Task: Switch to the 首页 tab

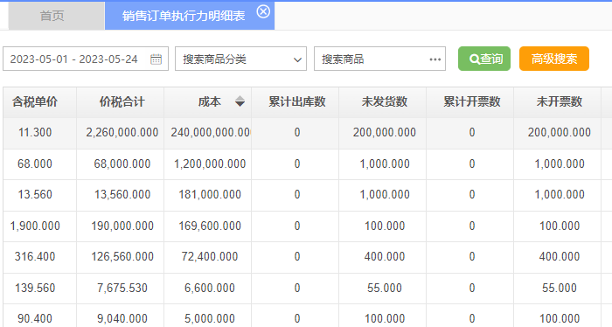Action: pyautogui.click(x=56, y=16)
